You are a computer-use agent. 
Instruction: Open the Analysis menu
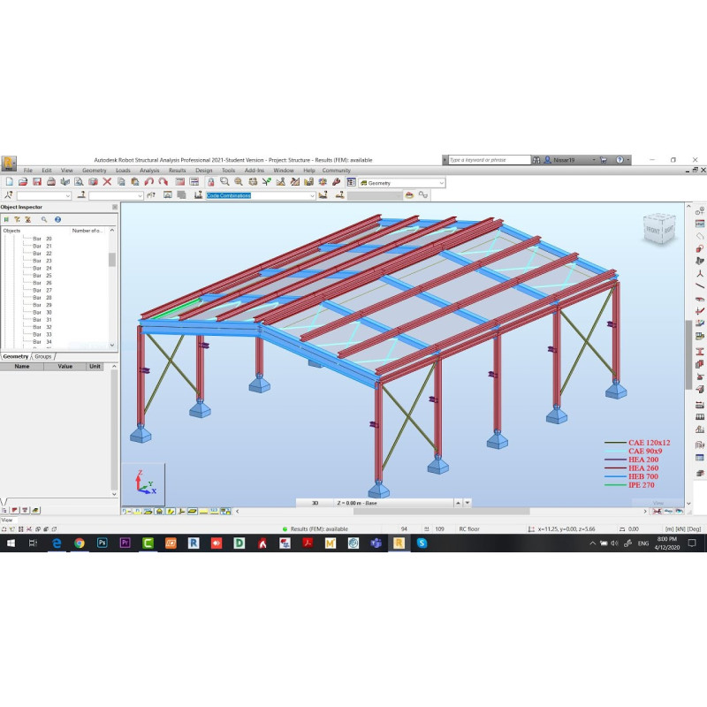(x=149, y=171)
